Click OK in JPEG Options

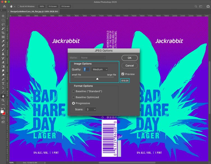point(130,58)
